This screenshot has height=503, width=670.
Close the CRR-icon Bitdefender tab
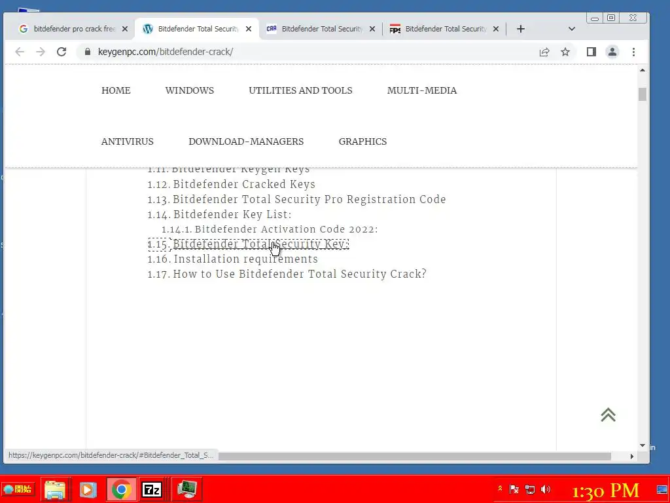point(372,29)
